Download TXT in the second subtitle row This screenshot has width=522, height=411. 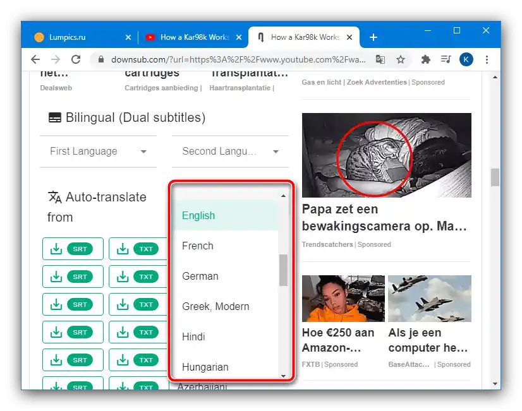tap(138, 277)
